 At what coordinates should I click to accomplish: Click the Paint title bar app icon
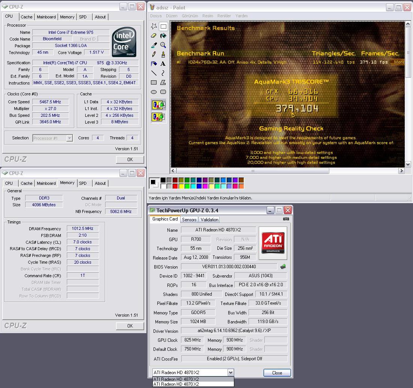pyautogui.click(x=152, y=8)
